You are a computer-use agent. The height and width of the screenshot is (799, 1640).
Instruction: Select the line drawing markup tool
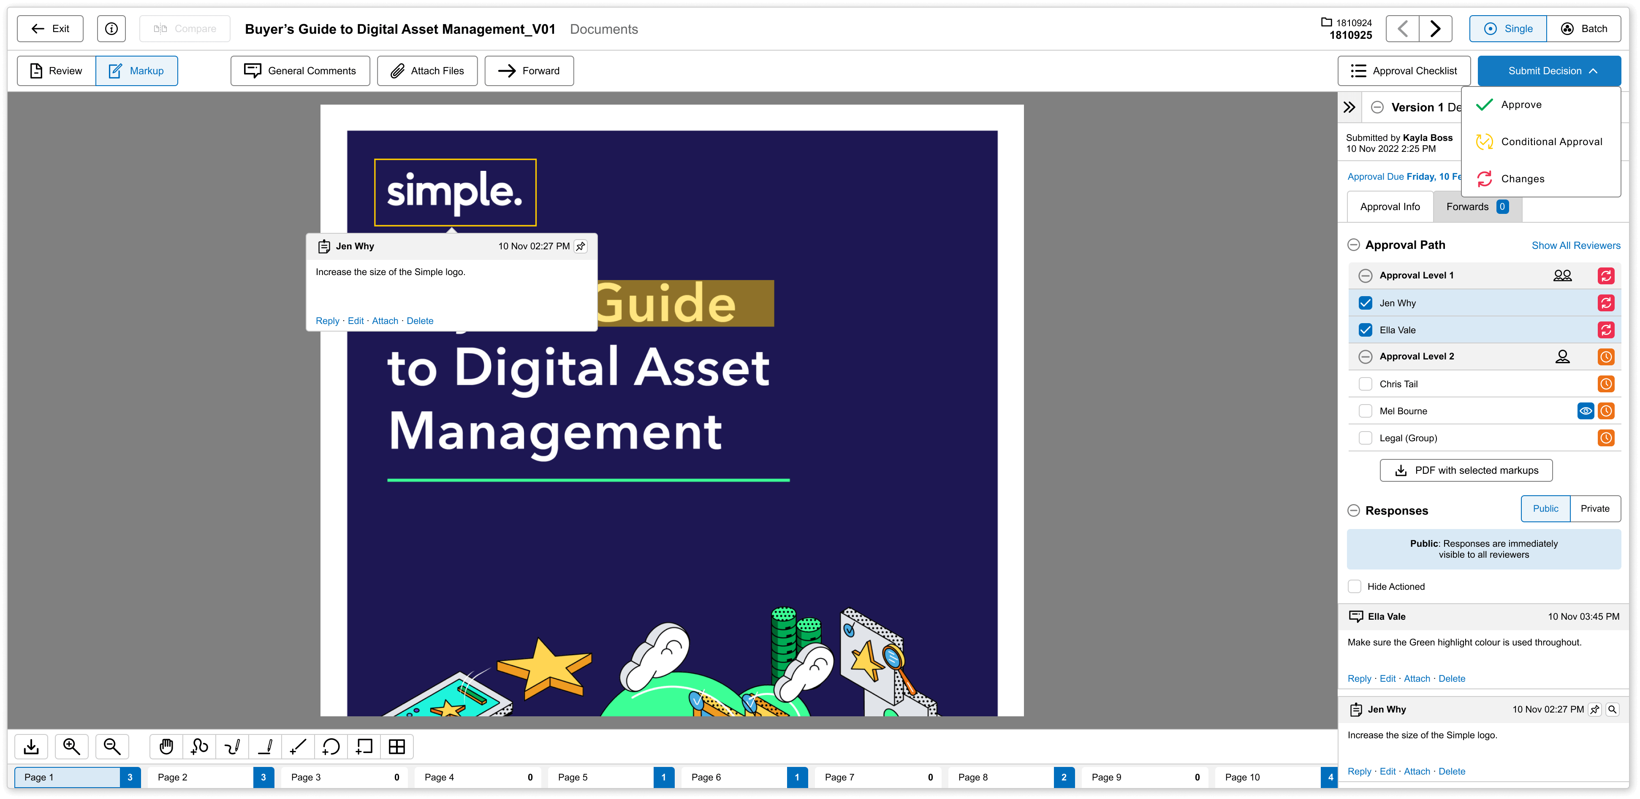tap(298, 746)
